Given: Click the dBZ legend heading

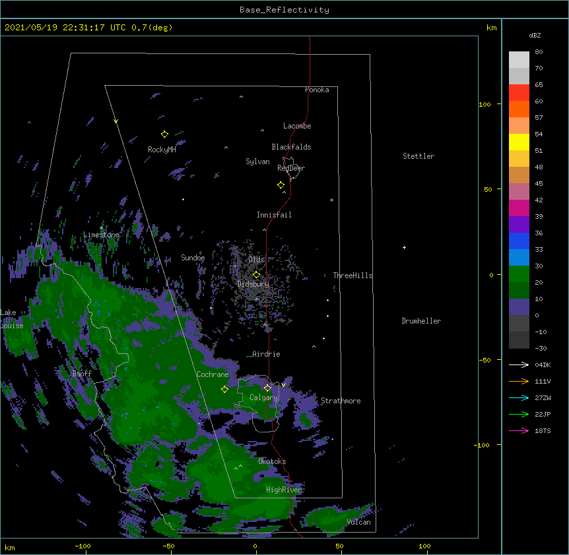Looking at the screenshot, I should click(x=535, y=35).
